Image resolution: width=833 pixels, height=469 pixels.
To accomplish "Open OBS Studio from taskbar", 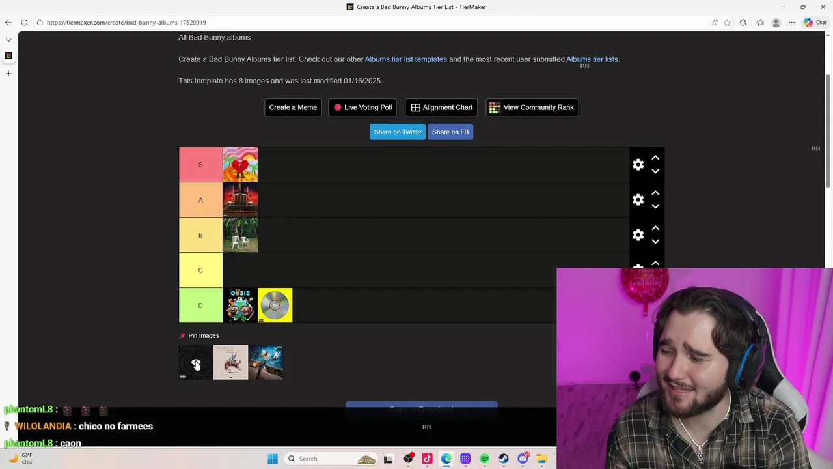I will [x=408, y=459].
